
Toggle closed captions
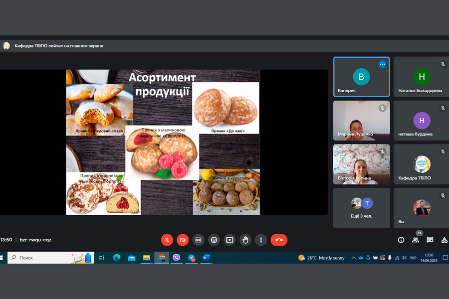tap(199, 240)
